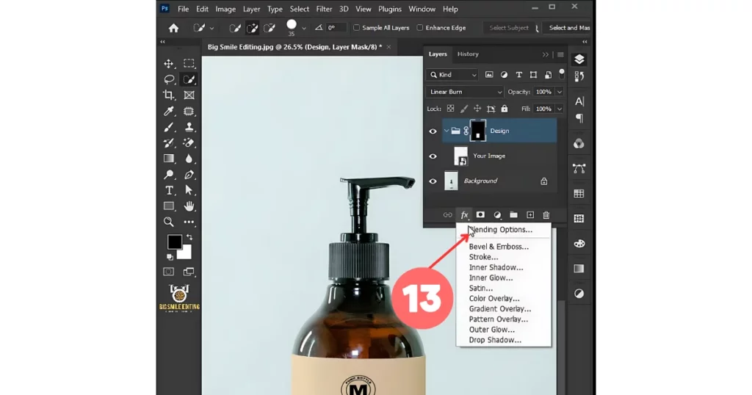
Task: Select the Brush tool
Action: pos(169,127)
